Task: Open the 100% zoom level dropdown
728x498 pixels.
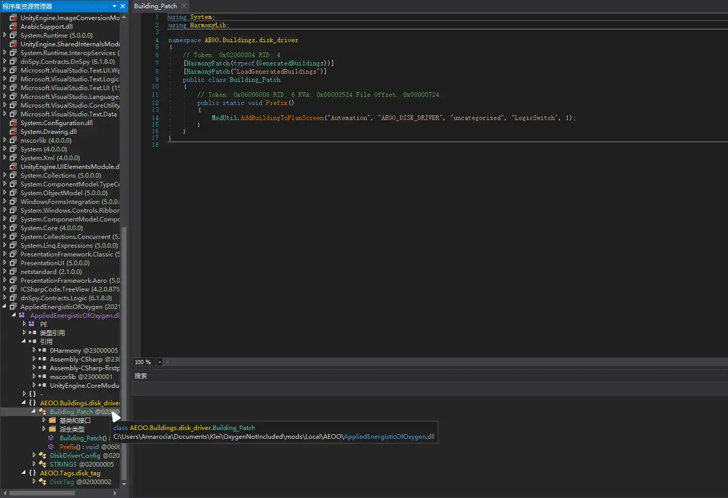Action: (x=159, y=362)
